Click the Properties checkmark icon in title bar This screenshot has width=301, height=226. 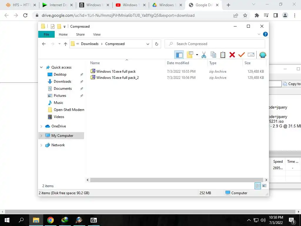tap(53, 26)
